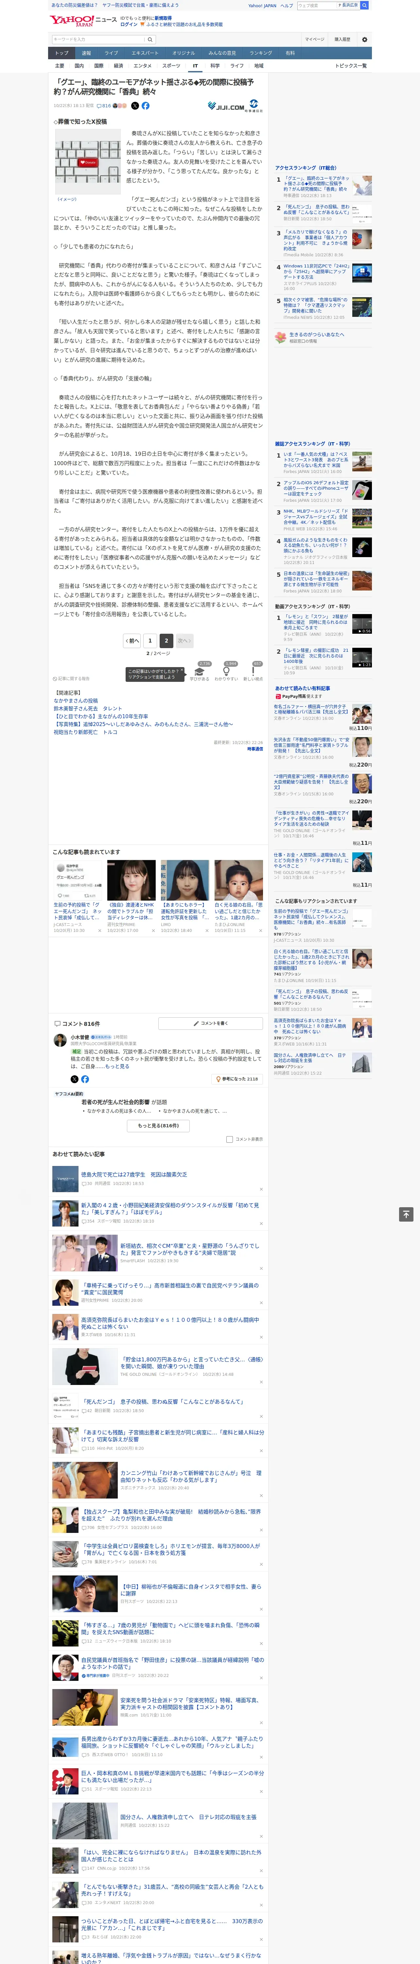
Task: Open the 生きるのがつらいあなたへ banner
Action: click(x=323, y=337)
